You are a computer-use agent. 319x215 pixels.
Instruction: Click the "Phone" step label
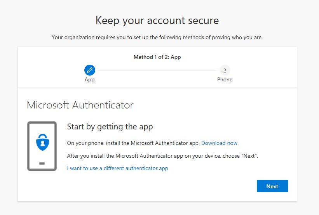tap(225, 79)
